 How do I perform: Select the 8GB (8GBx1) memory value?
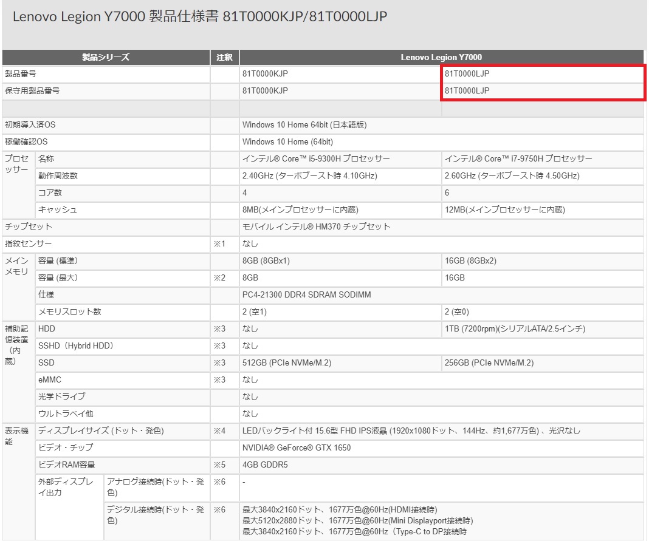coord(266,260)
